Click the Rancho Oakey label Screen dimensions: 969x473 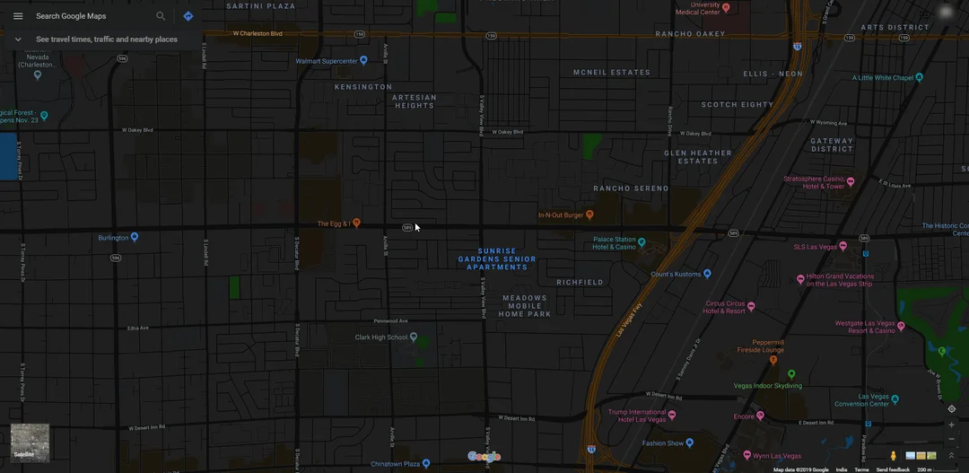coord(690,34)
